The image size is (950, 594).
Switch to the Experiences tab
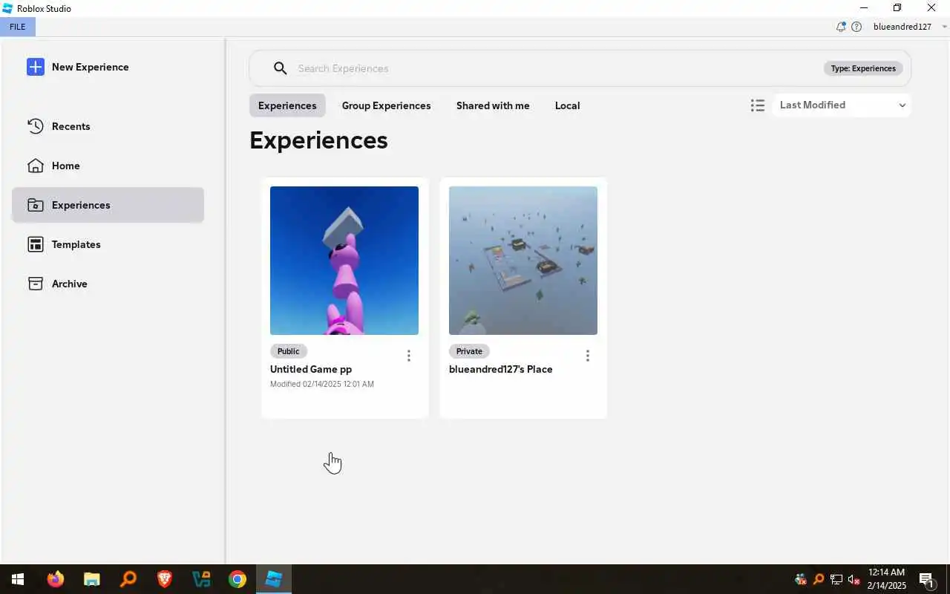(x=287, y=105)
